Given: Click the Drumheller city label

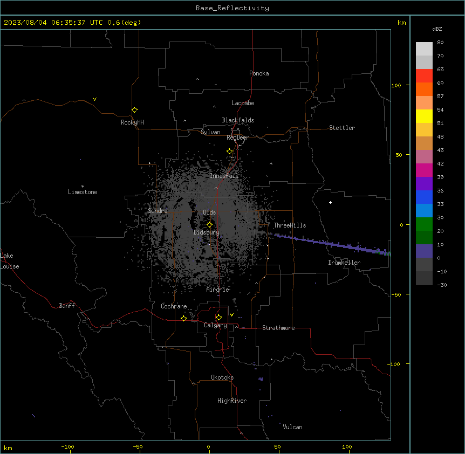Looking at the screenshot, I should click(344, 263).
